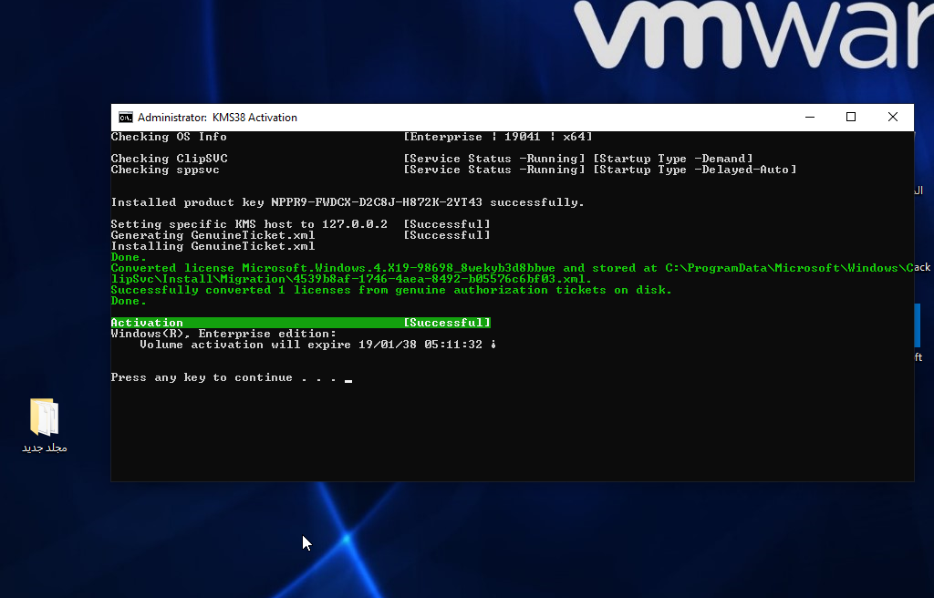Maximize the KMS38 Activation window
The image size is (934, 598).
(851, 118)
